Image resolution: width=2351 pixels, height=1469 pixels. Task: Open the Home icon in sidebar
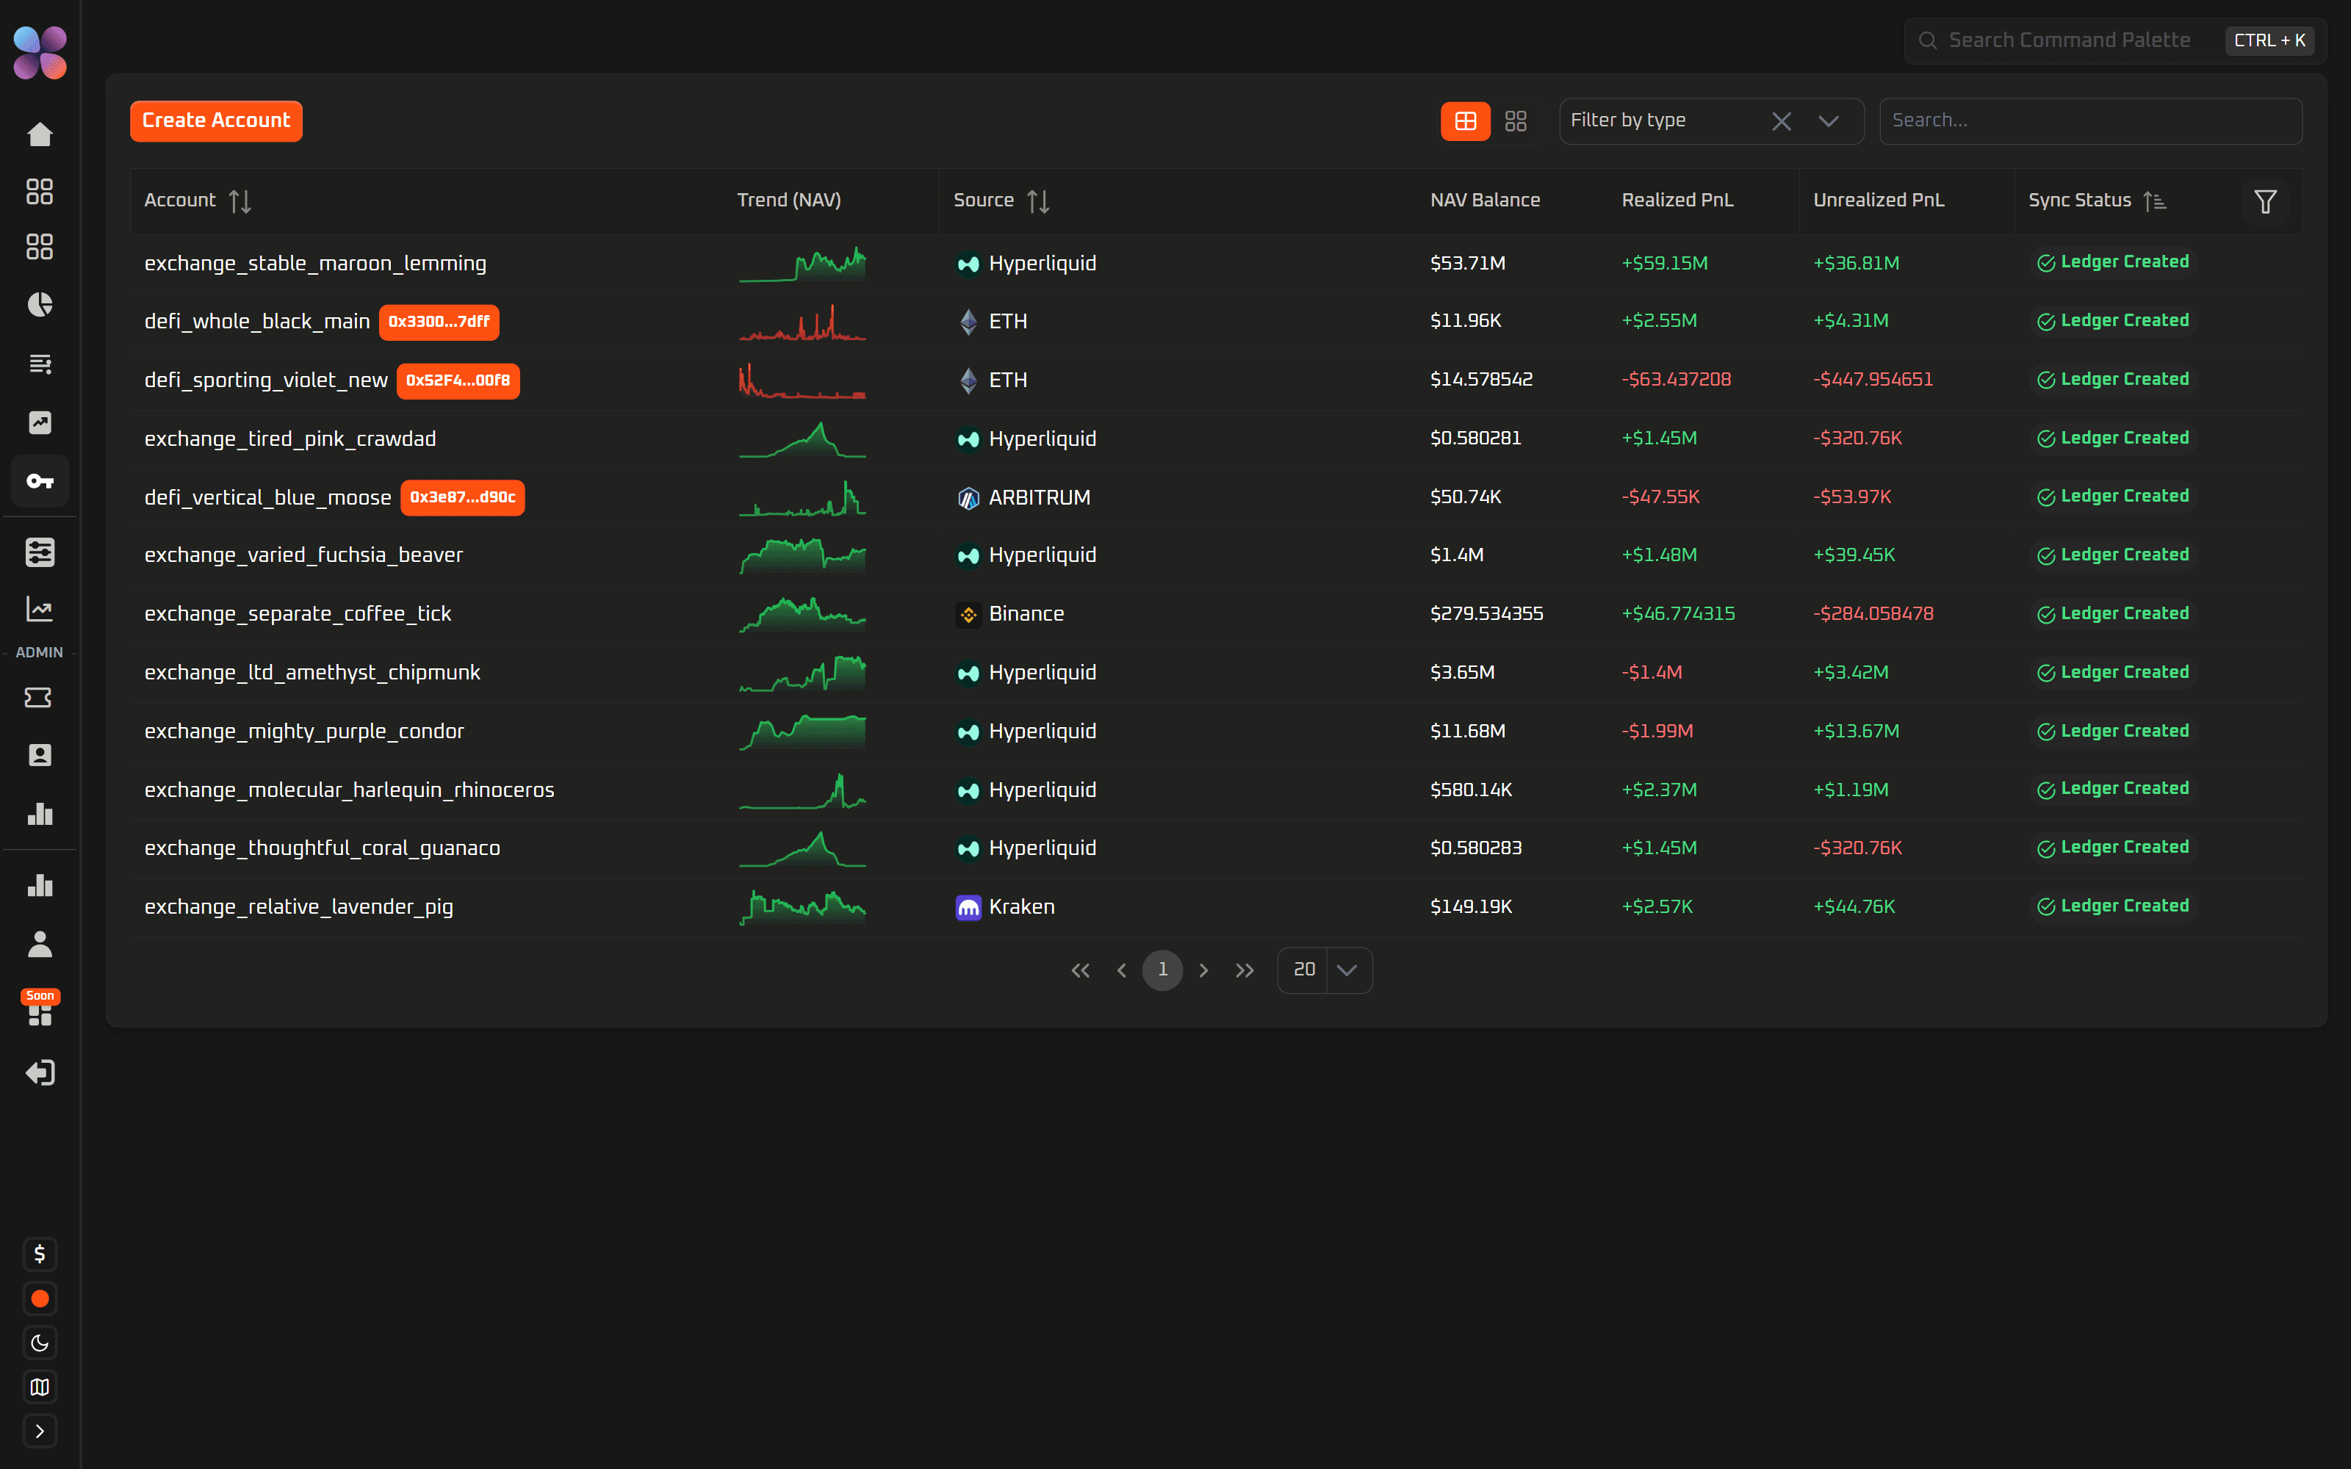(40, 134)
